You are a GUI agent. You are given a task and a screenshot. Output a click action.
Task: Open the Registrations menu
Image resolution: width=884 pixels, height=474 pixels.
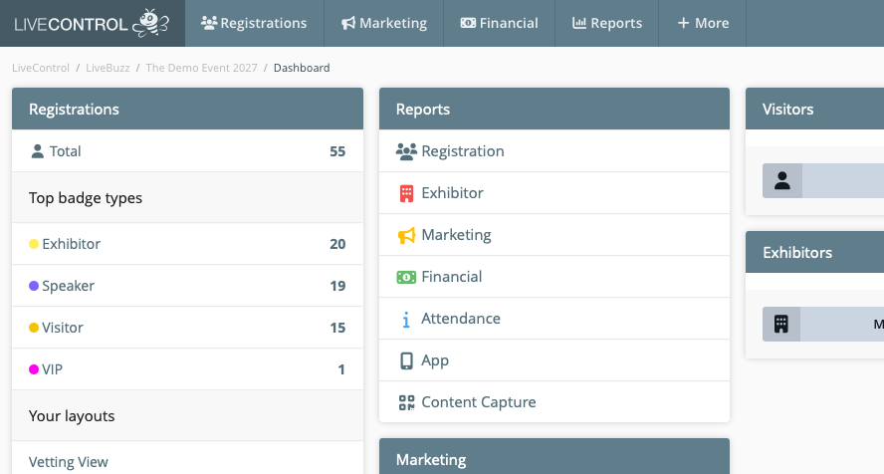pyautogui.click(x=254, y=23)
